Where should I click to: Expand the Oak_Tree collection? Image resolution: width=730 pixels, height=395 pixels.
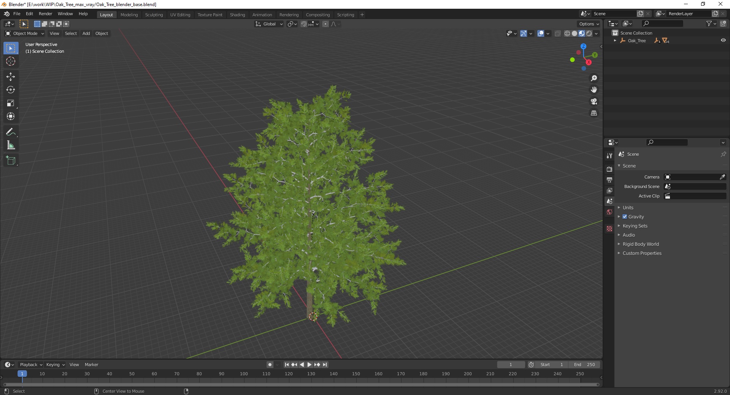615,41
